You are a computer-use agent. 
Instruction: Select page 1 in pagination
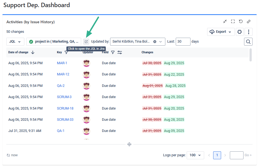[x=217, y=155]
